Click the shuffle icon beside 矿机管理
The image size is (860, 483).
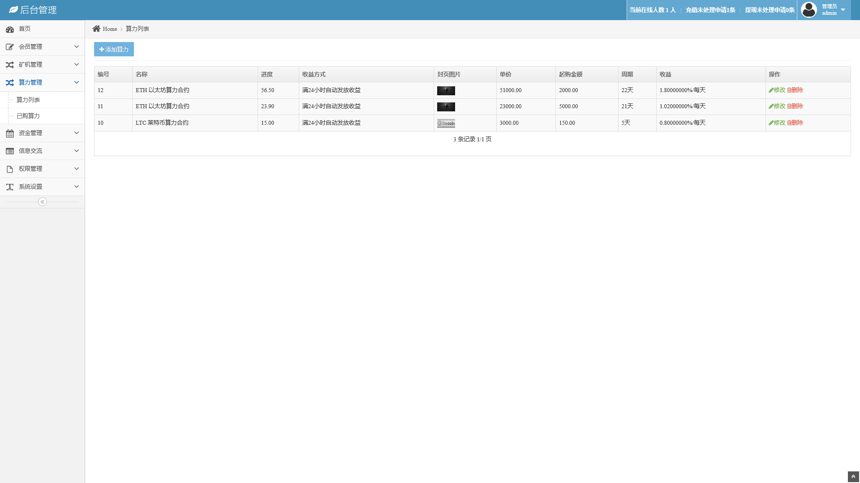click(x=10, y=65)
